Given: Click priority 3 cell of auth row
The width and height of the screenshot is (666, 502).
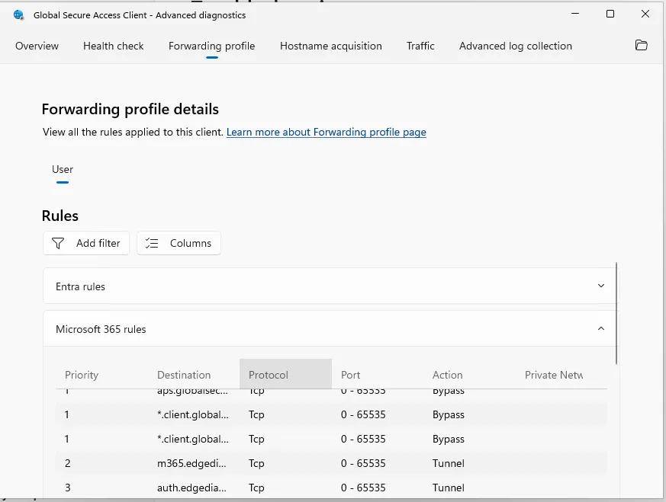Looking at the screenshot, I should (x=68, y=488).
